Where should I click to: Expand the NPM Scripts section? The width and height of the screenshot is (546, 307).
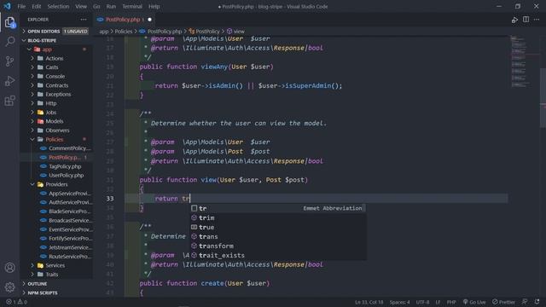pos(55,293)
